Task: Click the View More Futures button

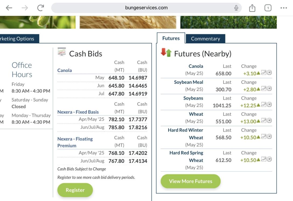Action: click(x=190, y=181)
